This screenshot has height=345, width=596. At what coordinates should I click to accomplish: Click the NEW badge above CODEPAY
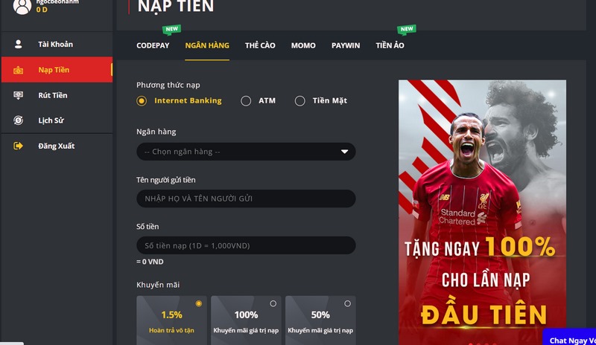[x=171, y=29]
